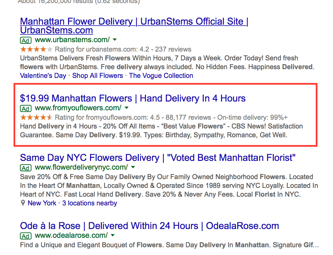
Task: Click the 'Save 20% Off & Free Same Day Delivery' description
Action: (x=169, y=186)
